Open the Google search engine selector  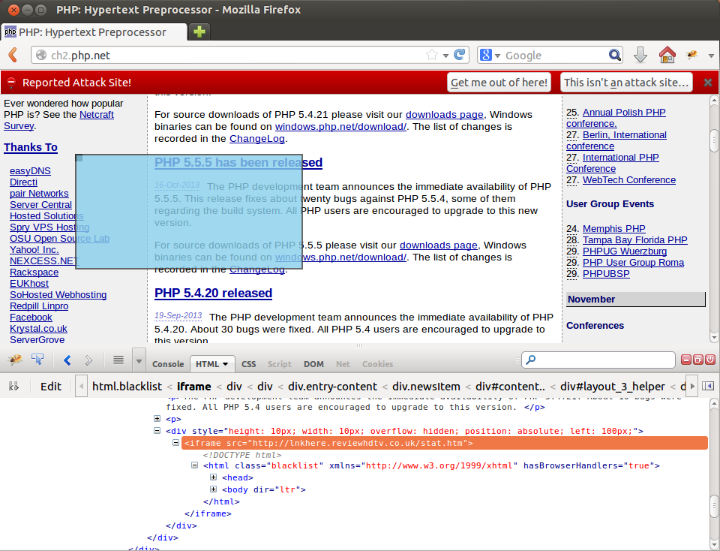tap(490, 55)
